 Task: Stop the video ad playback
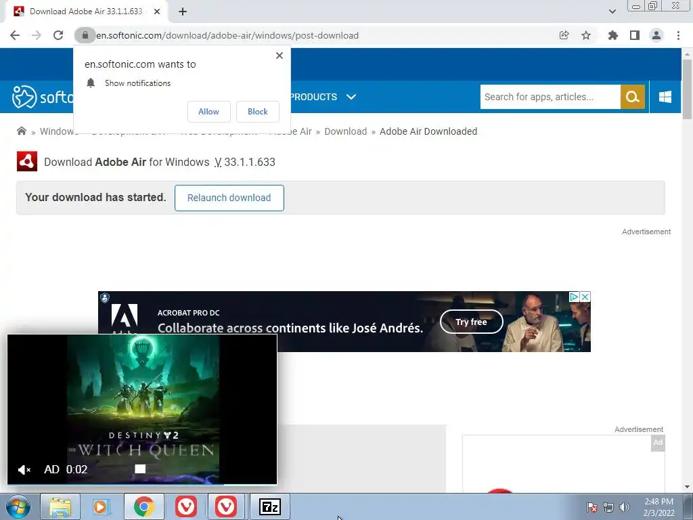(140, 469)
